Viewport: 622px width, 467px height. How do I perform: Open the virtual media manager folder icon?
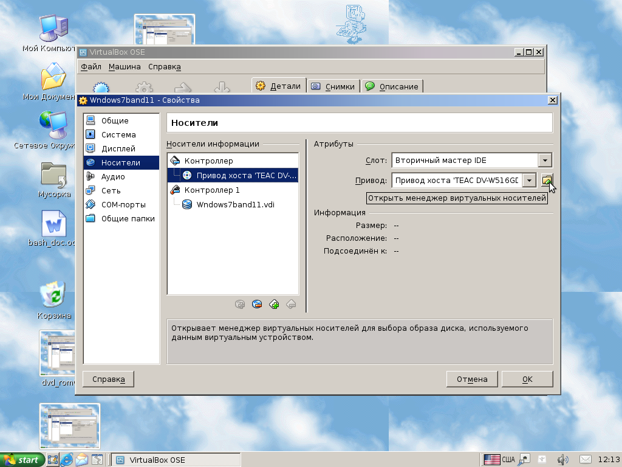547,180
